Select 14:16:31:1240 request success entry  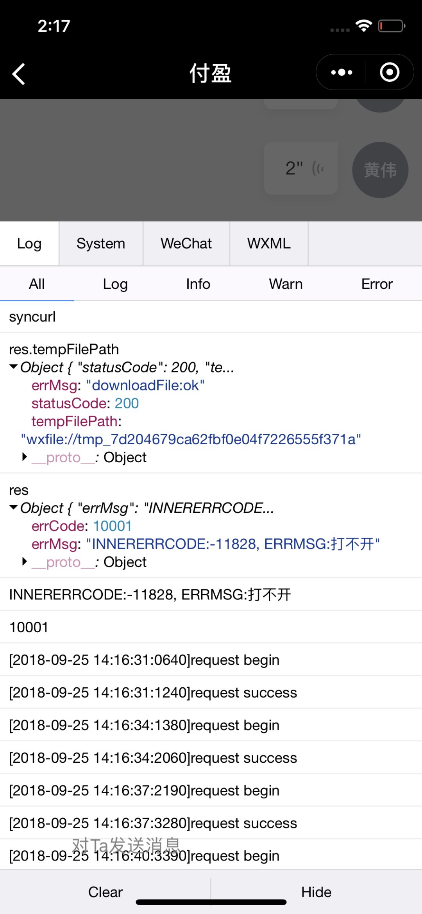coord(211,692)
